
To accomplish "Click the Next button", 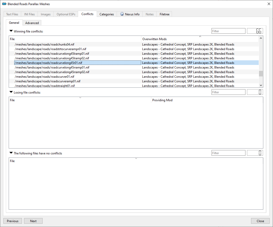I will click(x=33, y=221).
